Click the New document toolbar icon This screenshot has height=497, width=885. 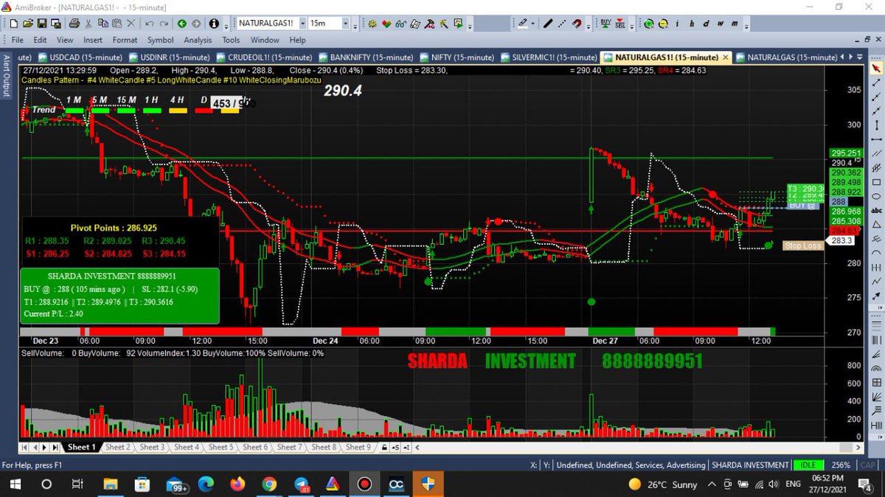click(x=13, y=24)
